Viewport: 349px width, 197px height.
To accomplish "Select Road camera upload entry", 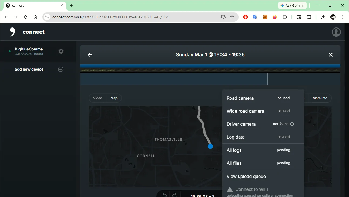I will click(240, 98).
